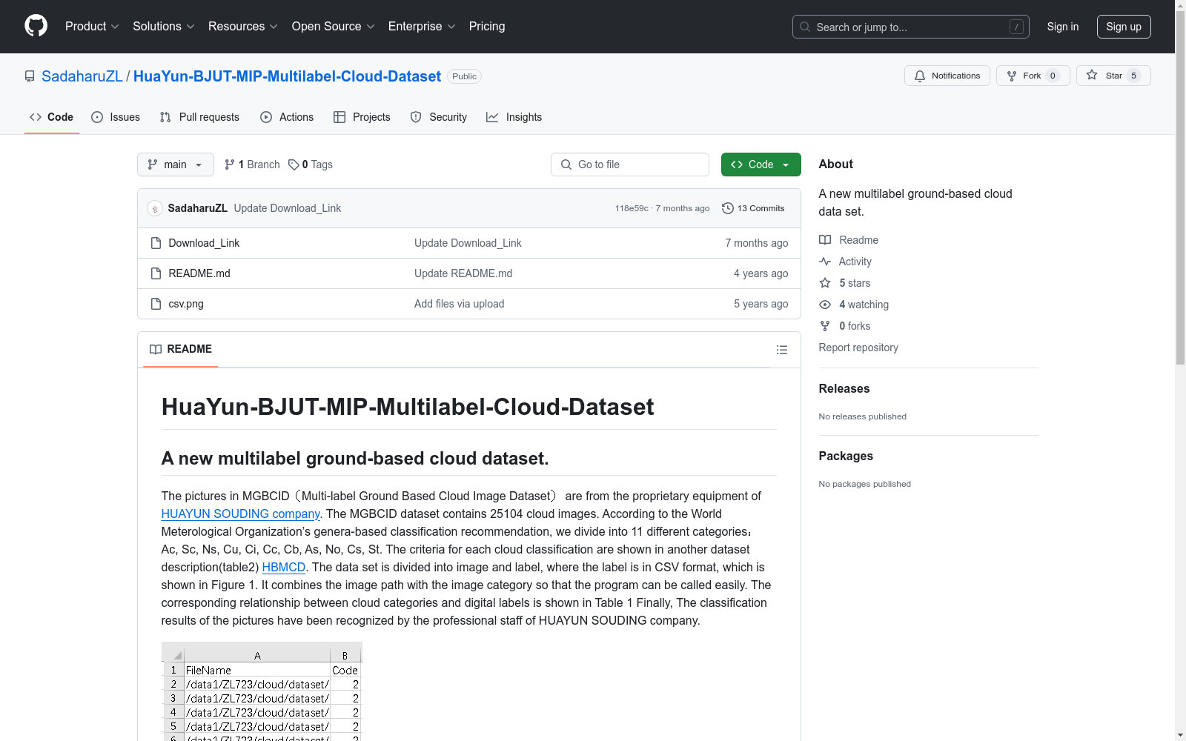Click the 5 years ago timestamp for csv.png
The height and width of the screenshot is (741, 1186).
[761, 304]
